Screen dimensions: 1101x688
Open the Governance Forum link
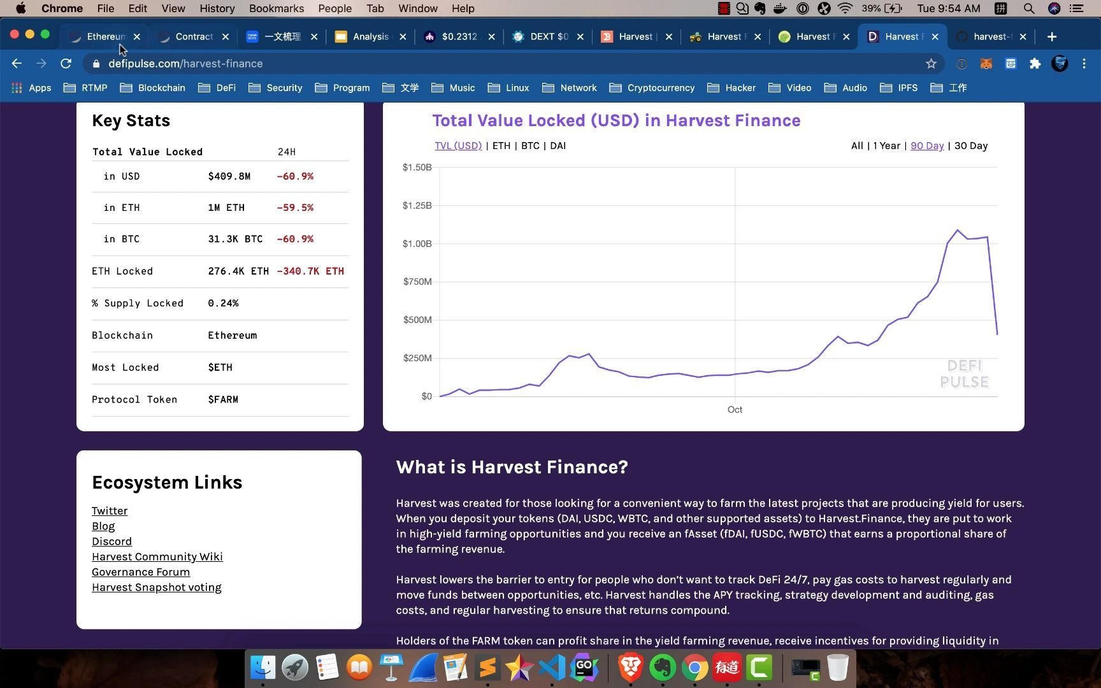[x=141, y=572]
